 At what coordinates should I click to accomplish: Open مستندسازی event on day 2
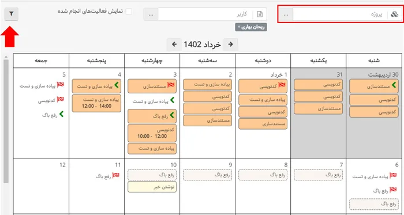click(207, 120)
